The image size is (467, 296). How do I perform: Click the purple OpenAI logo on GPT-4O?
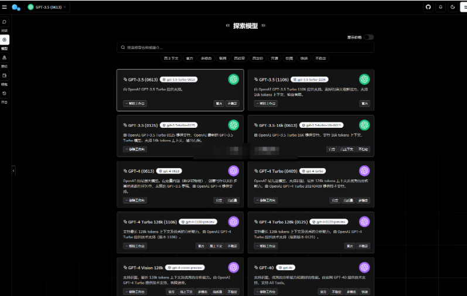click(x=364, y=267)
